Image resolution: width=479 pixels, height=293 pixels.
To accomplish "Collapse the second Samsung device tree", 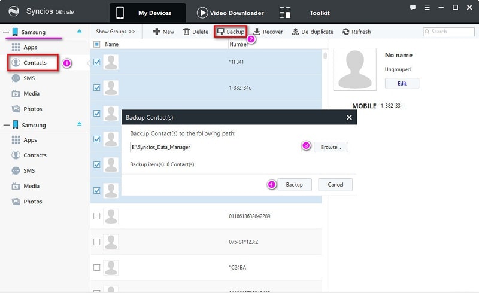I will [x=7, y=125].
